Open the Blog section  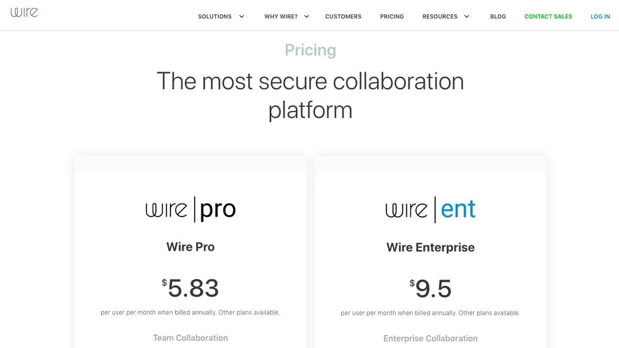pyautogui.click(x=498, y=16)
